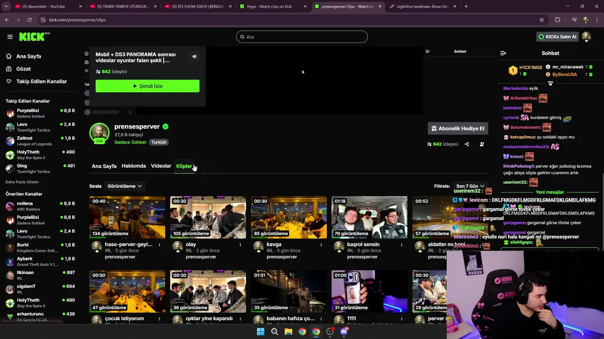Jump to new chat via Yeni mesajlar
This screenshot has width=604, height=339.
coord(550,192)
